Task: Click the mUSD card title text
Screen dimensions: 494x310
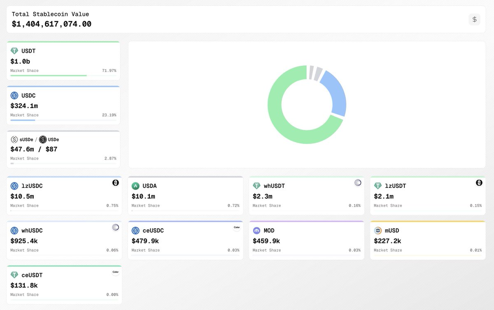Action: pyautogui.click(x=392, y=231)
